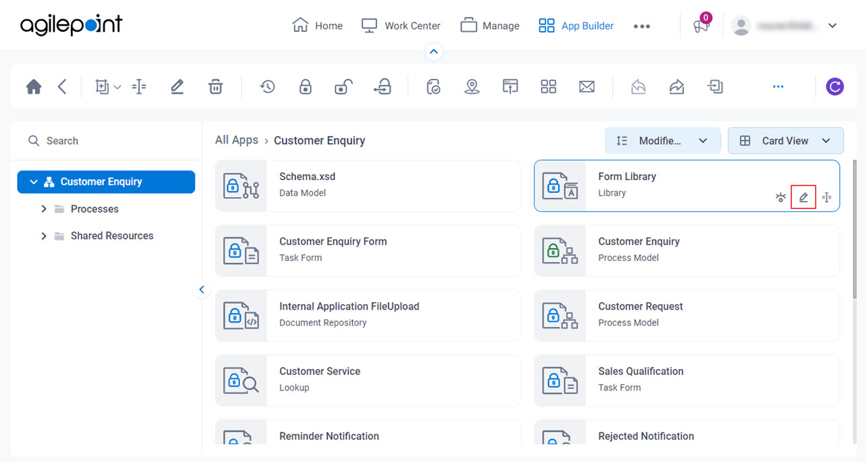Screen dimensions: 865x462
Task: Click the closed padlock check-out icon
Action: [305, 86]
